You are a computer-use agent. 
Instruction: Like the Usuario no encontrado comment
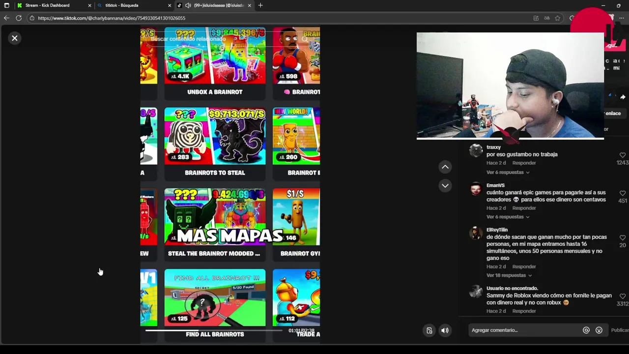click(623, 296)
